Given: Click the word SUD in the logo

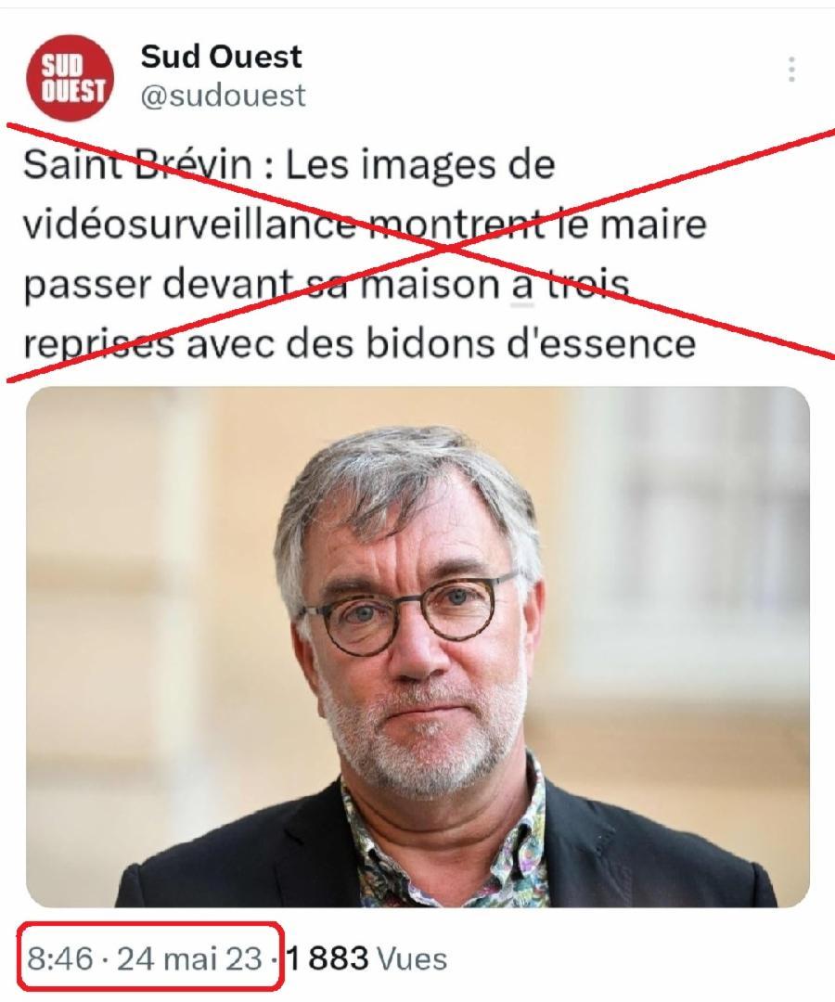Looking at the screenshot, I should (x=62, y=66).
